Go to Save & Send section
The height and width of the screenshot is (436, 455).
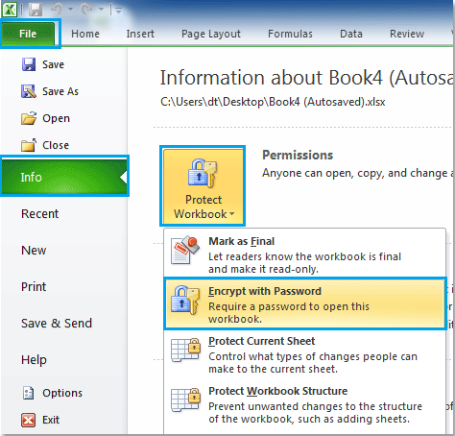coord(57,323)
